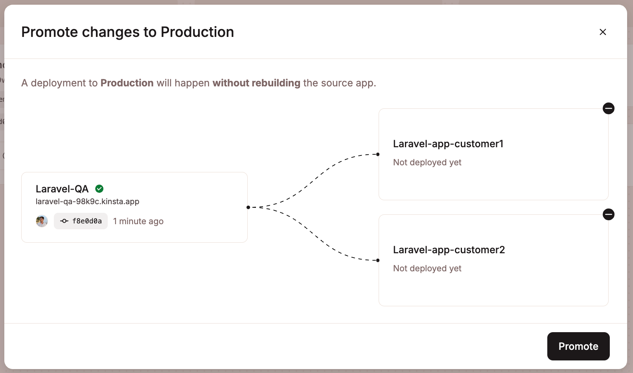
Task: Expand details on the Laravel-QA source card
Action: point(134,207)
